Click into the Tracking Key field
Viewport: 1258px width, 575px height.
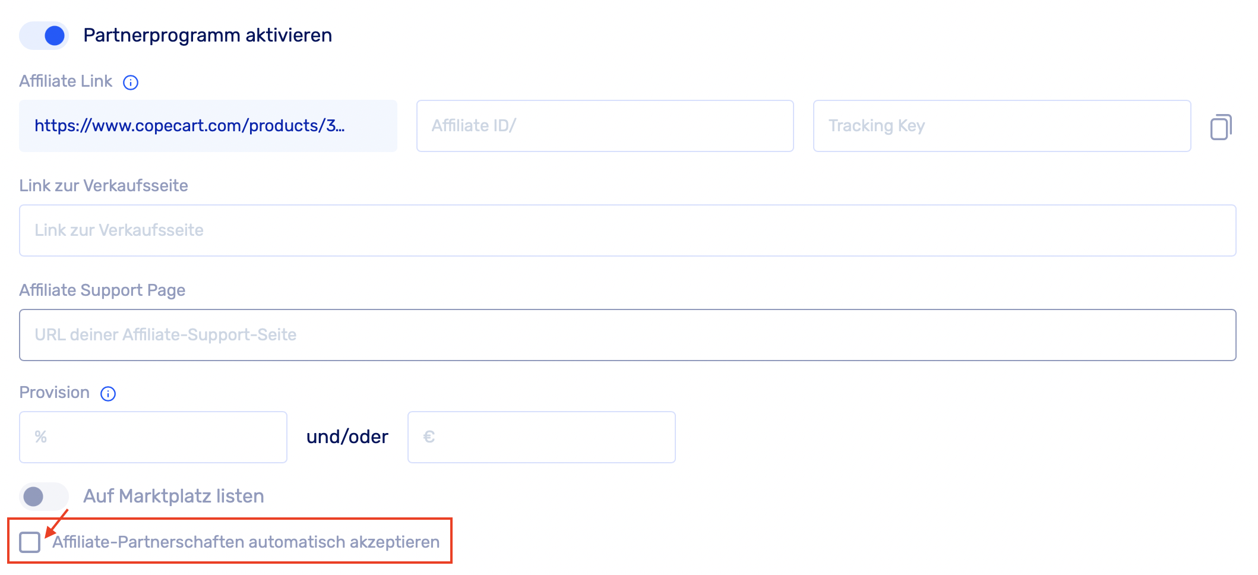[1001, 126]
